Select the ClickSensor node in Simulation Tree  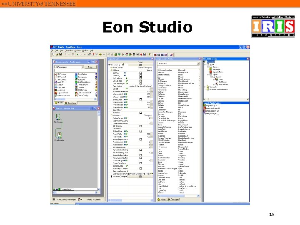[x=222, y=82]
